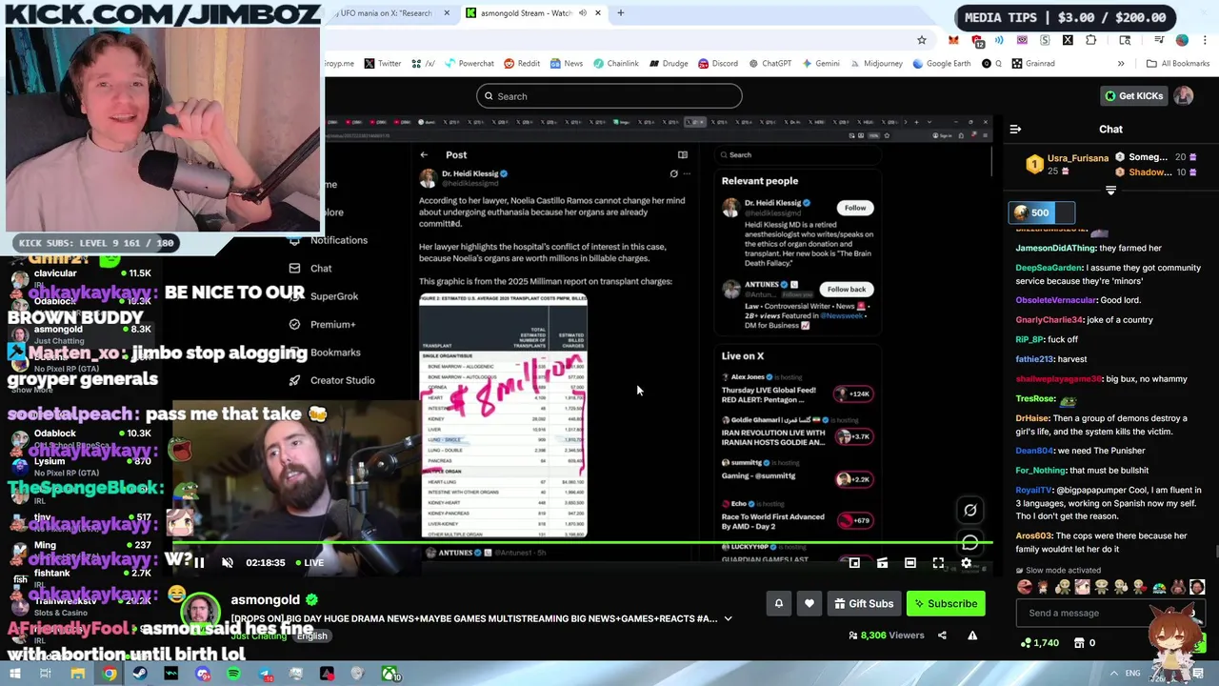1219x686 pixels.
Task: Open the ChatGPT bookmark
Action: tap(769, 64)
